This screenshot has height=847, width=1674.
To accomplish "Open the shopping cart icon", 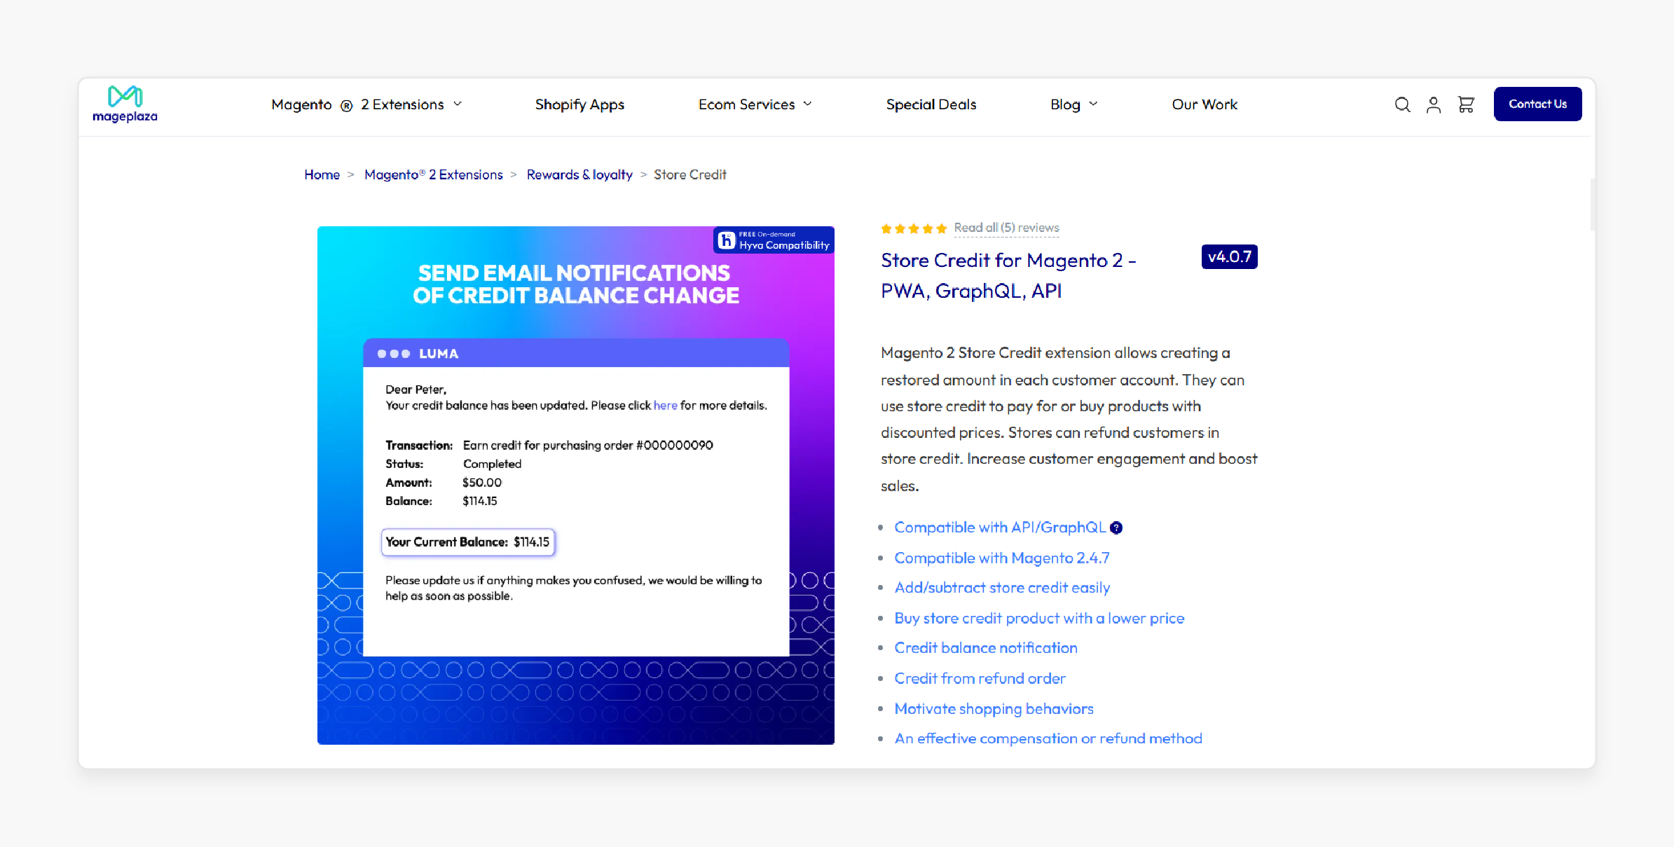I will coord(1466,104).
